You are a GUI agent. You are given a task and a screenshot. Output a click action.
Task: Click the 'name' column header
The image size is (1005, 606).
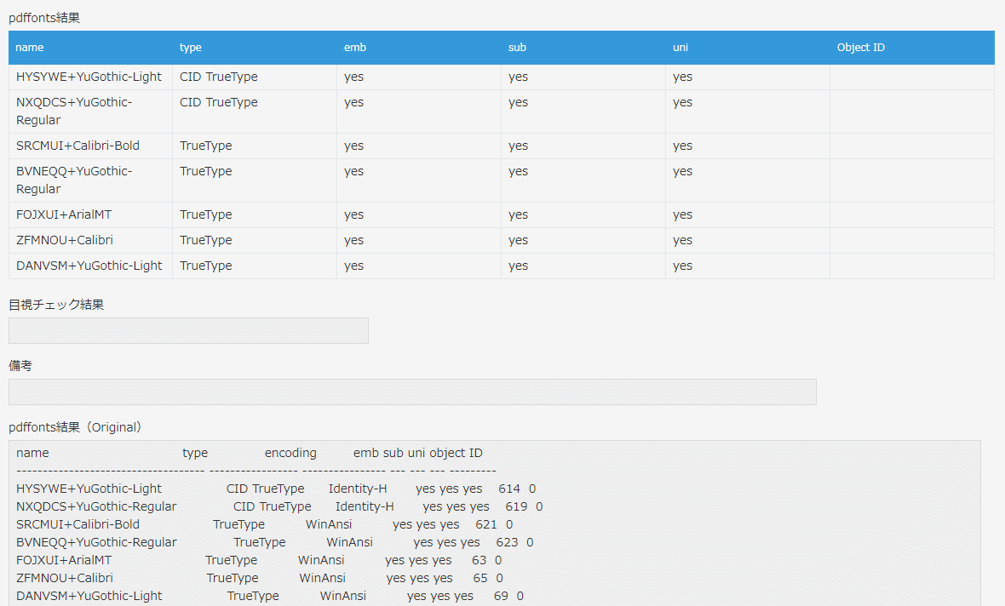tap(90, 48)
